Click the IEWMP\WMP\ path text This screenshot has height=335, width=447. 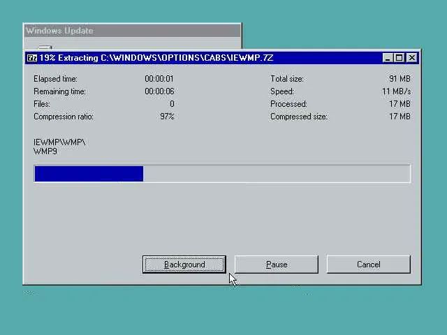(59, 142)
